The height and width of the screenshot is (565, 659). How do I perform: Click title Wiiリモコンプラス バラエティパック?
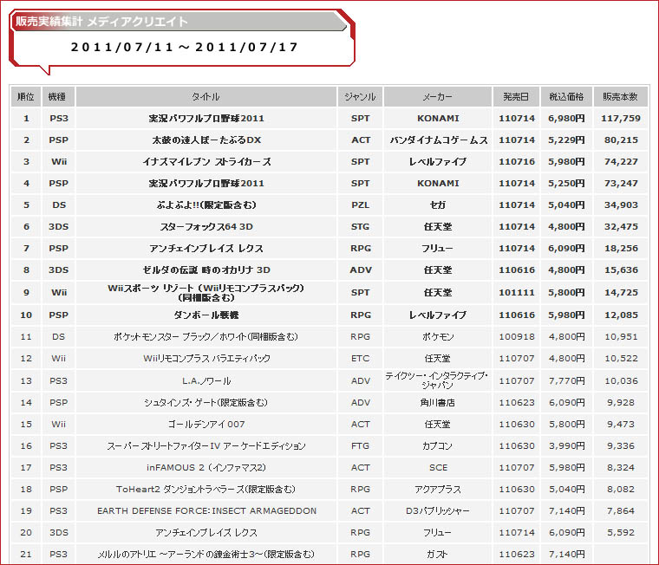point(206,359)
